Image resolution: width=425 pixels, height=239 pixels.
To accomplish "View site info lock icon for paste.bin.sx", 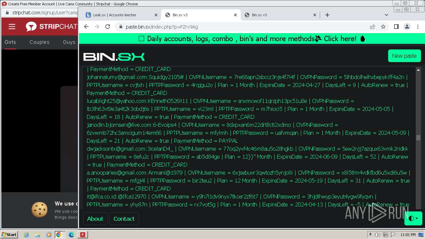I will (x=121, y=27).
